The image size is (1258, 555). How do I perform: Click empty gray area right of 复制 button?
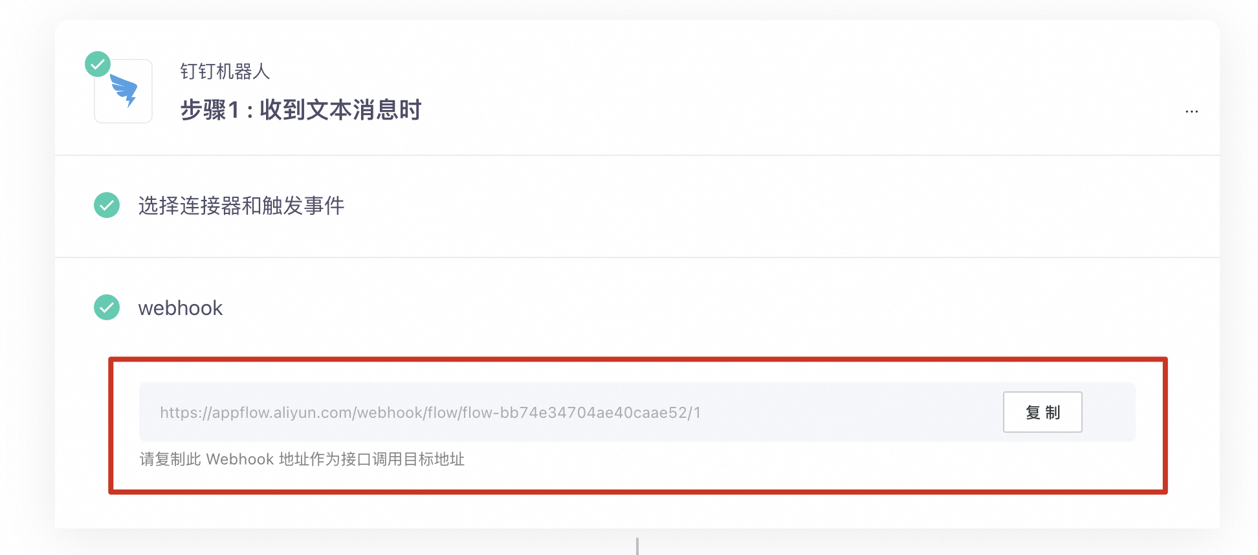tap(1109, 412)
